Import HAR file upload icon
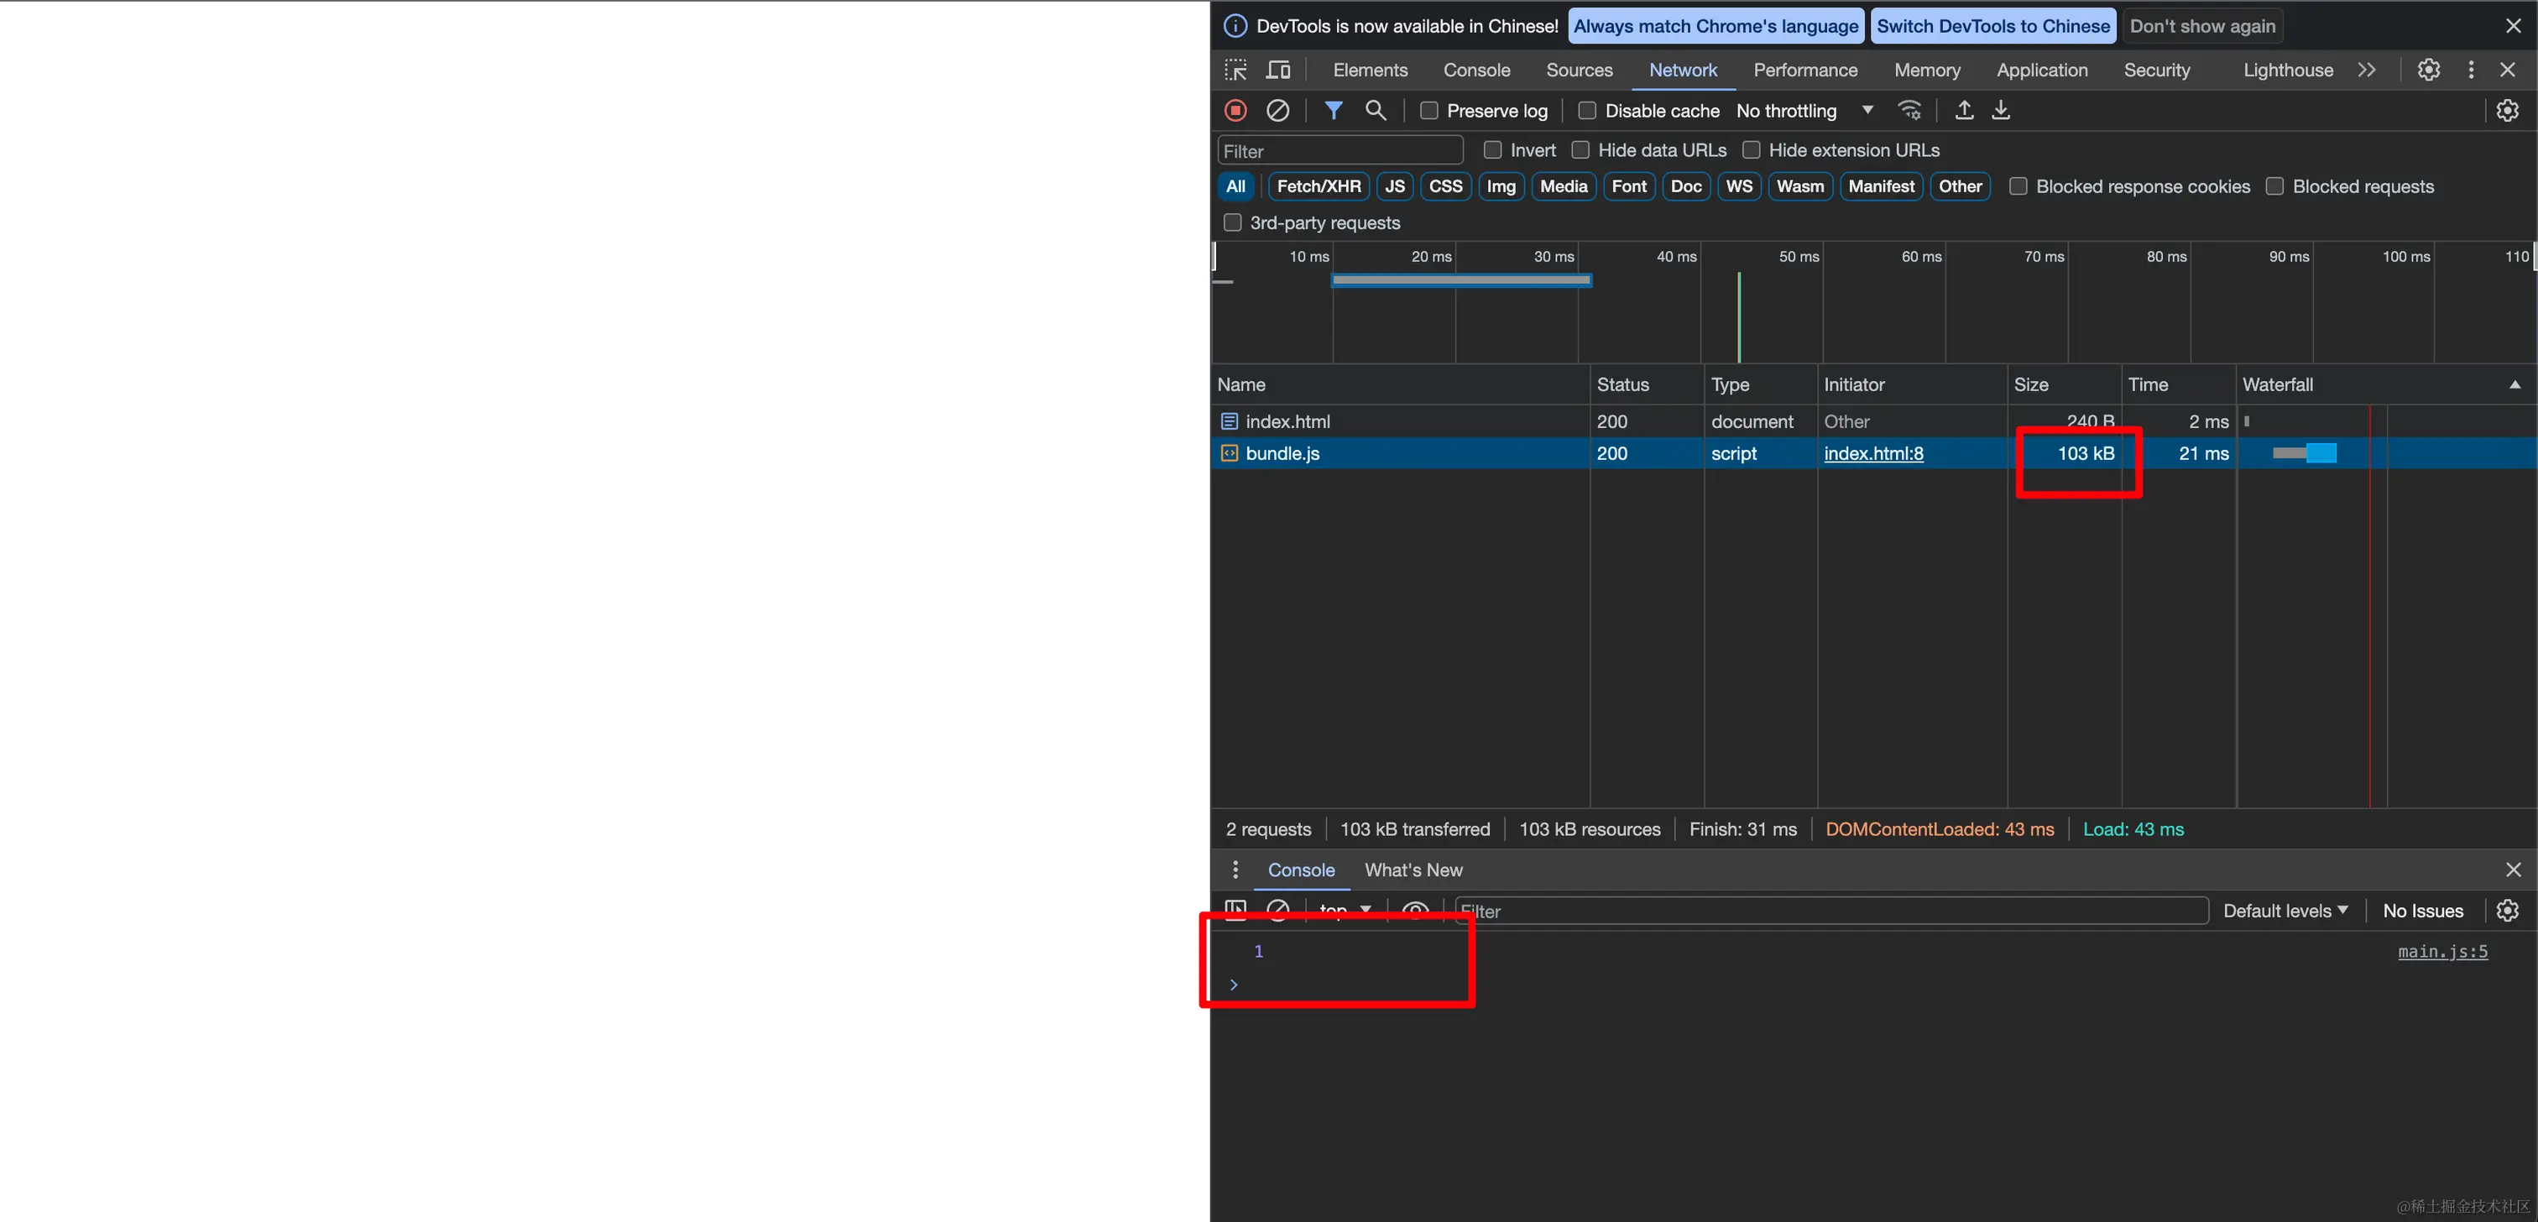 point(1964,111)
